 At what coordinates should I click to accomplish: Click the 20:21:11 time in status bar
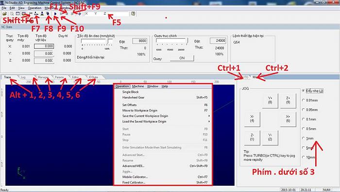click(306, 190)
